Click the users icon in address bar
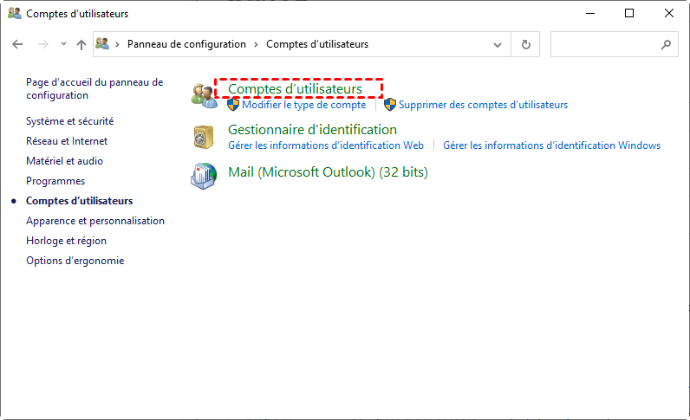 coord(102,43)
